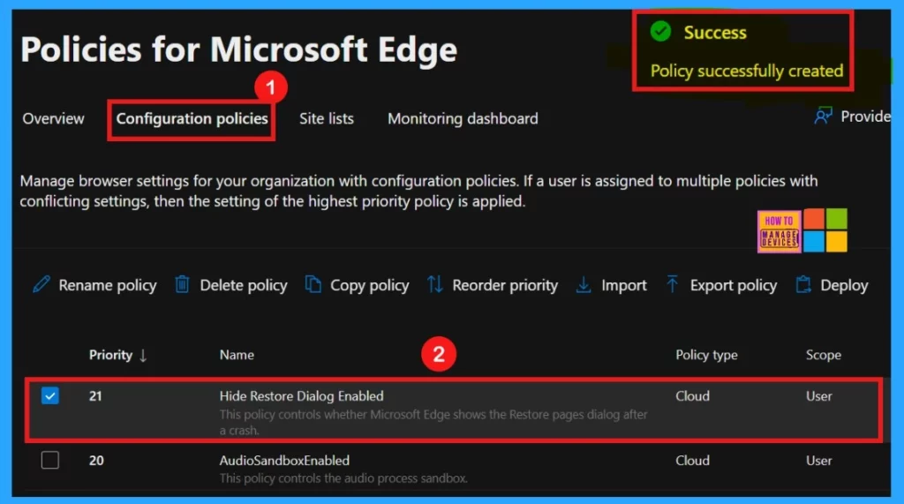Switch to the Site lists tab
This screenshot has height=504, width=904.
tap(327, 118)
